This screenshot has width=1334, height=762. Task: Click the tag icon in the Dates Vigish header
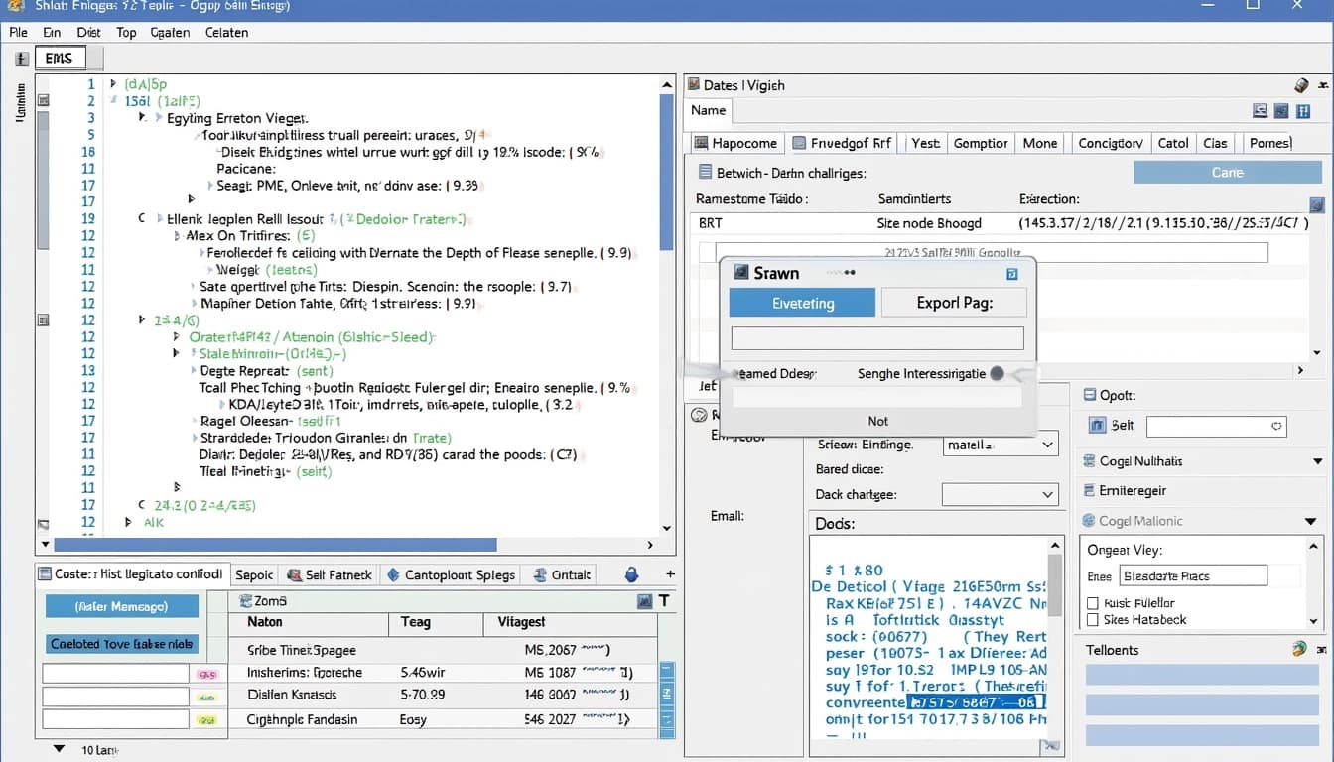1302,85
